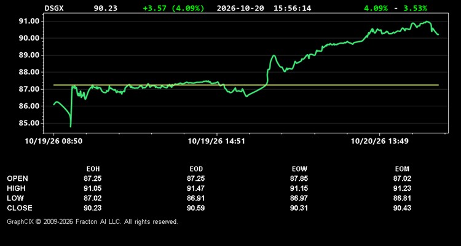Screen dimensions: 461x246
Task: Click the EOD column header
Action: coord(196,169)
